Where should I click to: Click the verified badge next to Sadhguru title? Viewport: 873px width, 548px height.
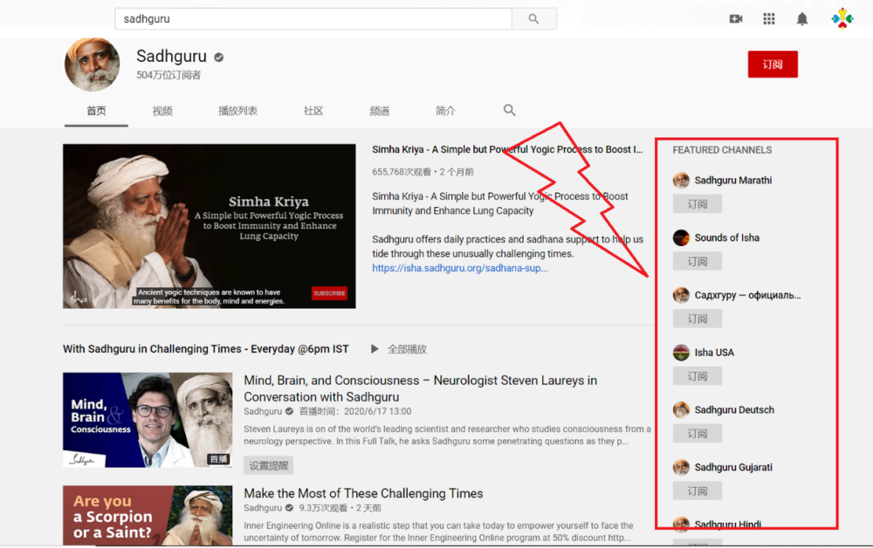(x=219, y=57)
